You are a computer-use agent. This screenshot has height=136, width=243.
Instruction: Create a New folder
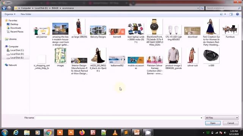(x=26, y=14)
